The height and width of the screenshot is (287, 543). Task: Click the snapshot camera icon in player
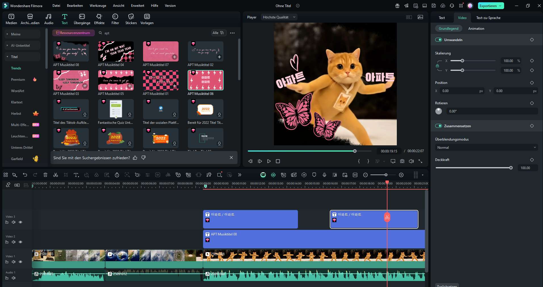tap(402, 161)
